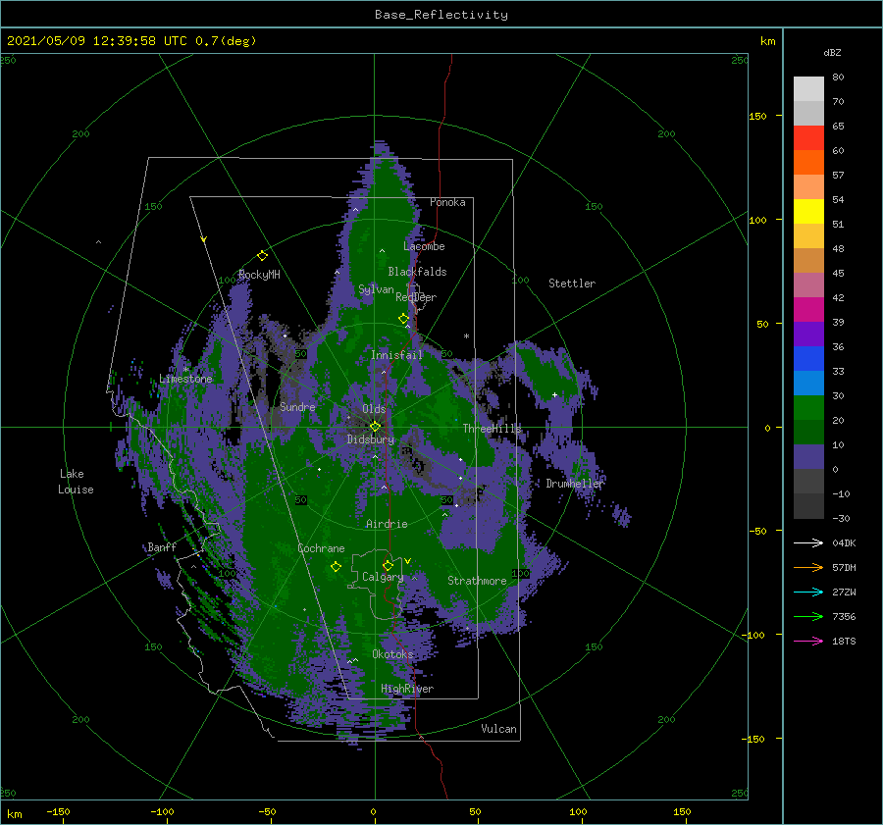
Task: Click the Airdrie city label
Action: pyautogui.click(x=387, y=524)
